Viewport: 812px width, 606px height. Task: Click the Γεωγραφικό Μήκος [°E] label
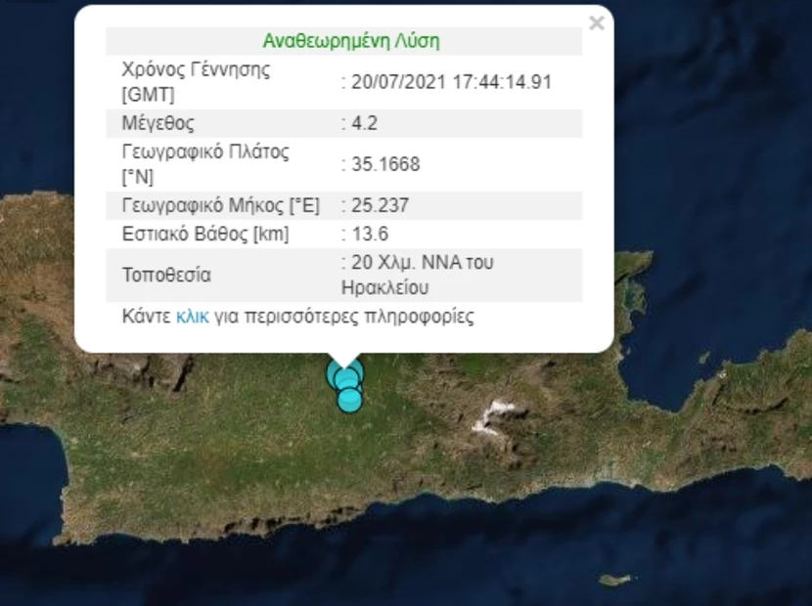tap(220, 205)
